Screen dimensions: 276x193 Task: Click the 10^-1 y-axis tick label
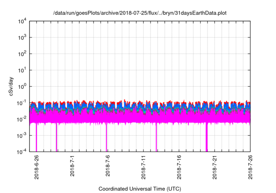22,103
